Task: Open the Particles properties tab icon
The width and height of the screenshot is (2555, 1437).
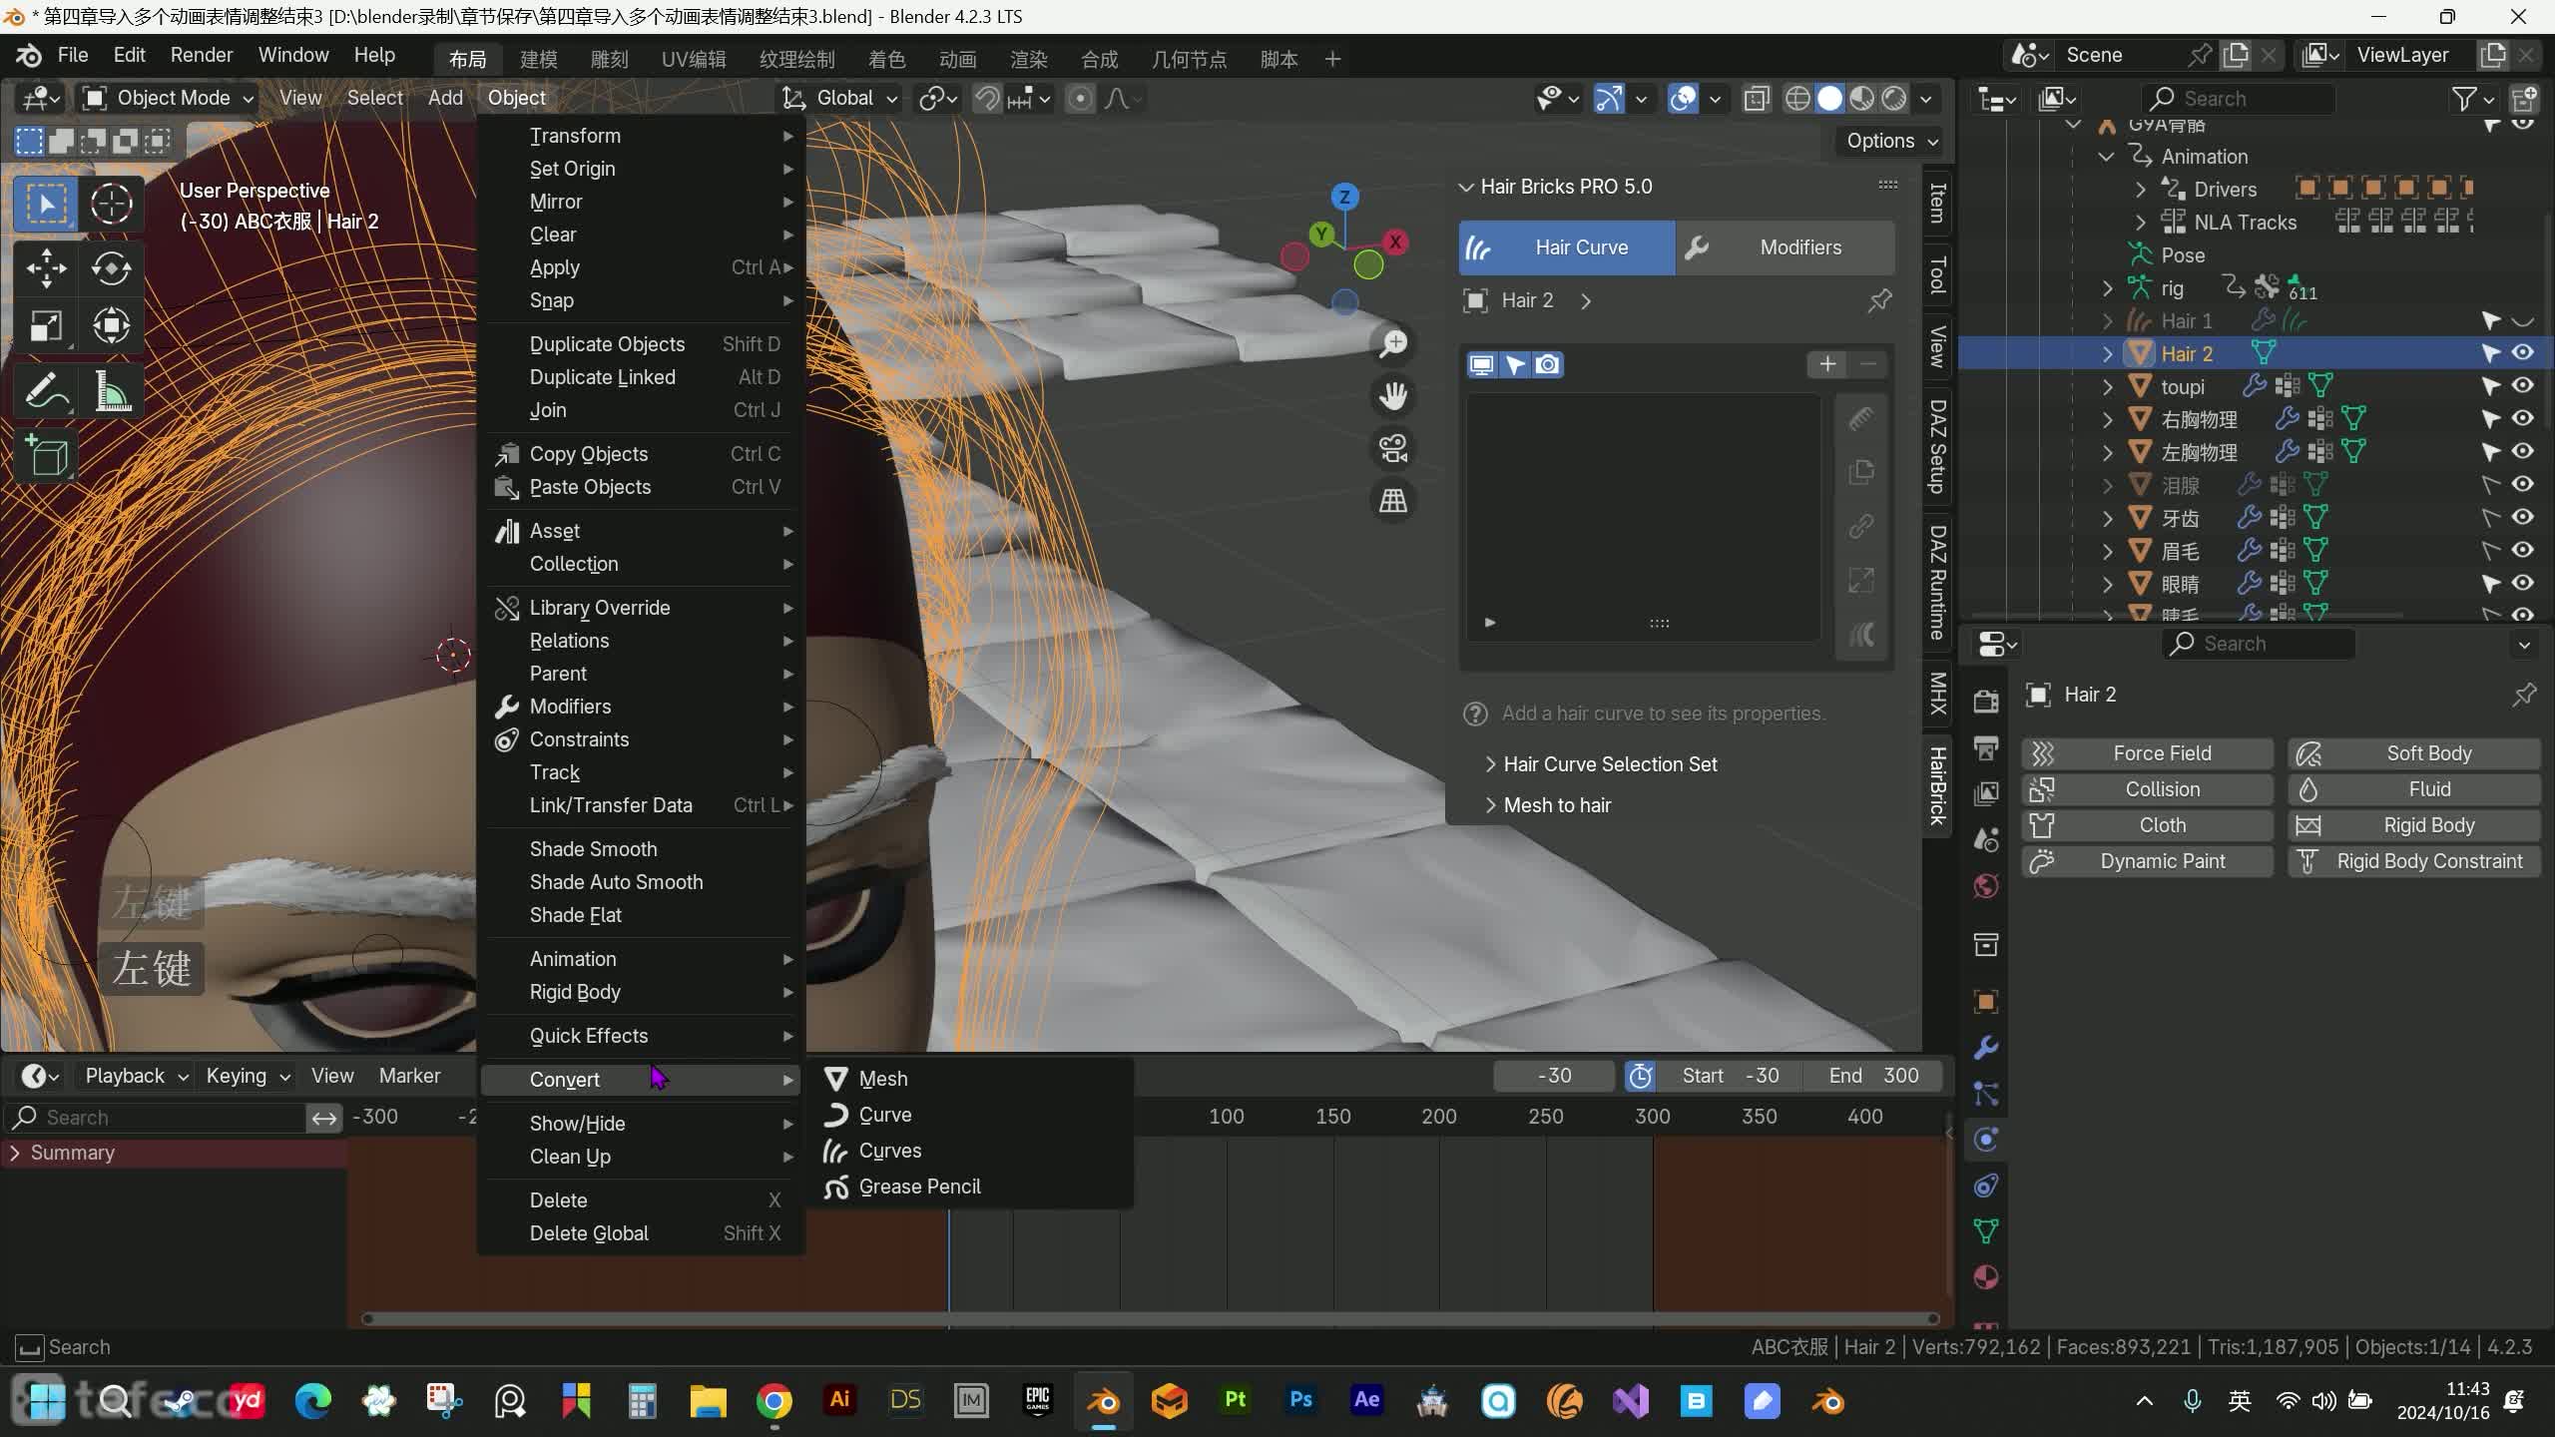Action: click(x=1986, y=1094)
